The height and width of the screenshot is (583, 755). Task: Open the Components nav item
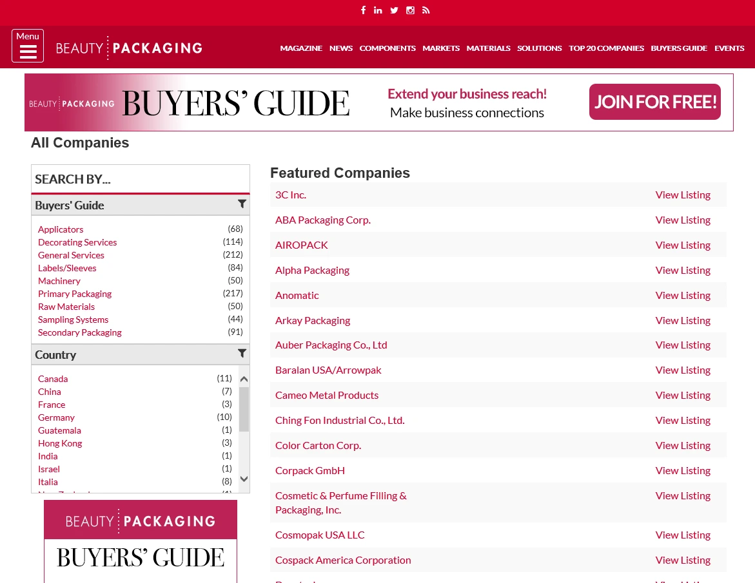click(x=387, y=48)
